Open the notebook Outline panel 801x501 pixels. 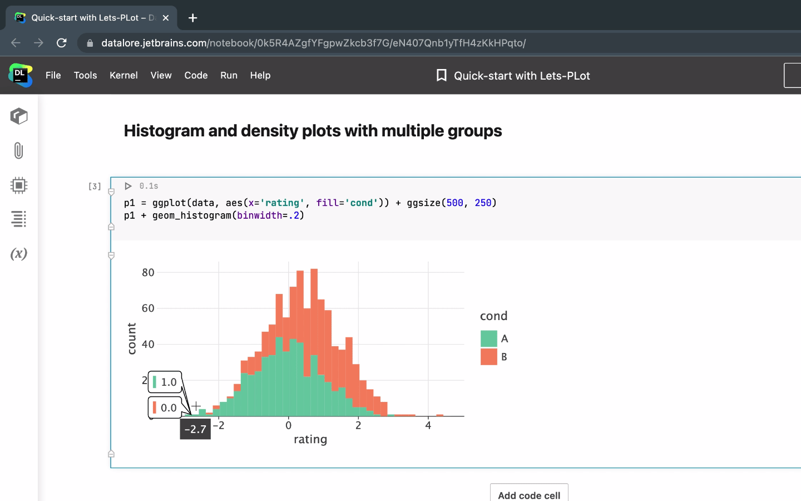point(18,219)
